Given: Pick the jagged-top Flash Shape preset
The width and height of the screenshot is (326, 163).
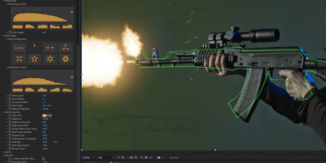Looking at the screenshot, I should (x=42, y=26).
